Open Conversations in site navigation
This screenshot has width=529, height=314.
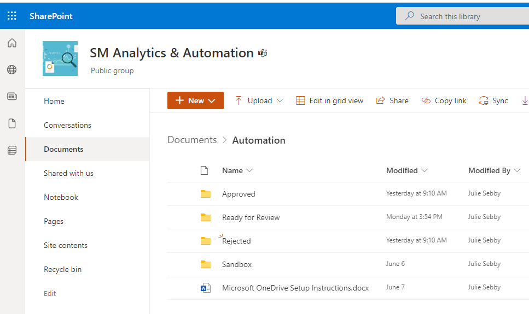pyautogui.click(x=67, y=126)
